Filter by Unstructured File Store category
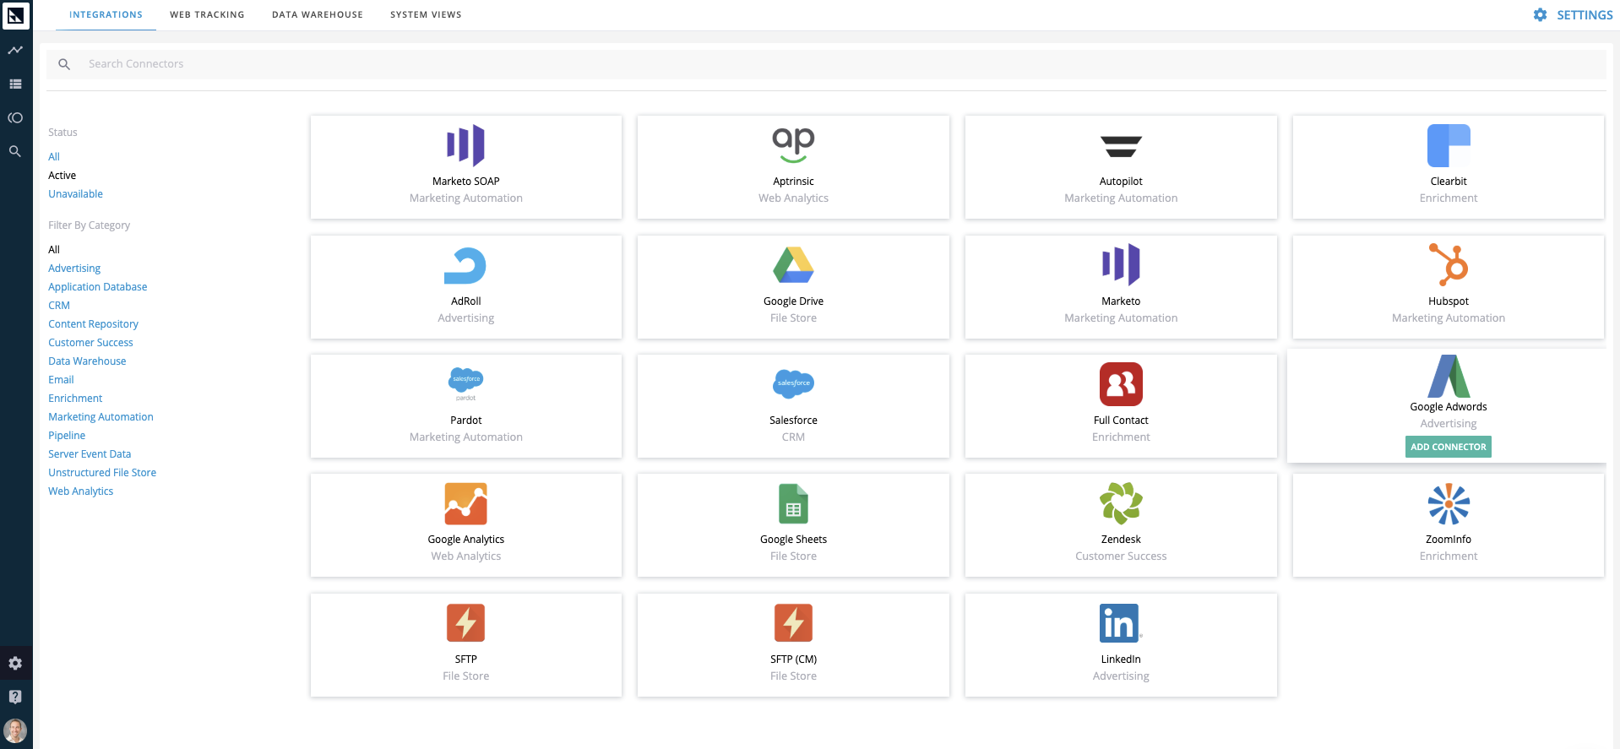Image resolution: width=1620 pixels, height=749 pixels. point(102,473)
